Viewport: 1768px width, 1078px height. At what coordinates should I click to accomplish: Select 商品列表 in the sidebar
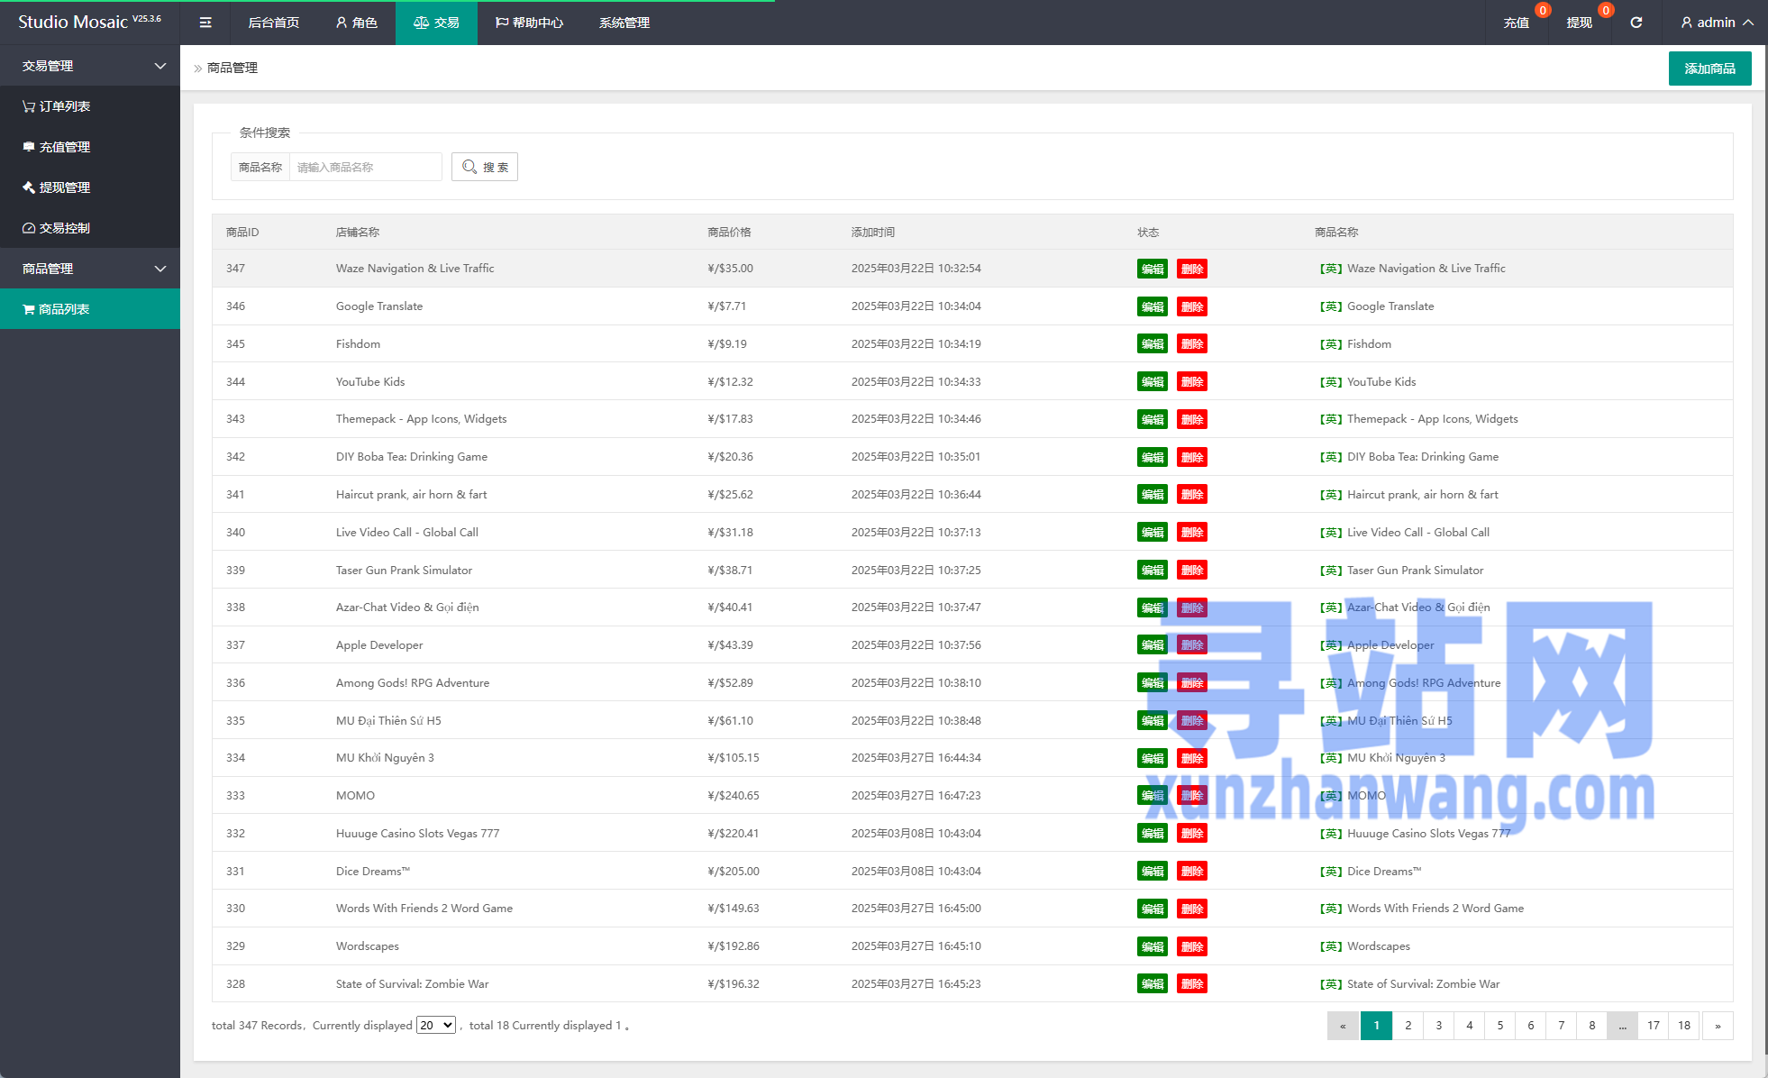point(90,309)
